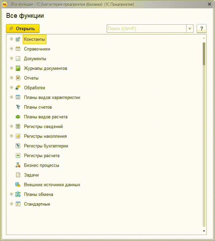This screenshot has width=215, height=241.
Task: Clear the search field with the × button
Action: (x=190, y=28)
